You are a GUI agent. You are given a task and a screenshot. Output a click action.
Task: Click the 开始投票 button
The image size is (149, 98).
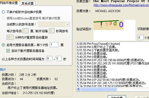117,97
